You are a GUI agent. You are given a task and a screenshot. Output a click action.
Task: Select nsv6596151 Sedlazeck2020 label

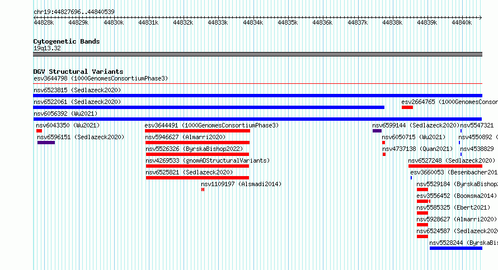pyautogui.click(x=81, y=137)
